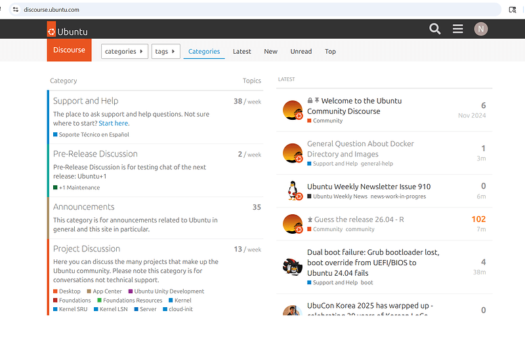Switch to the Latest tab

241,51
